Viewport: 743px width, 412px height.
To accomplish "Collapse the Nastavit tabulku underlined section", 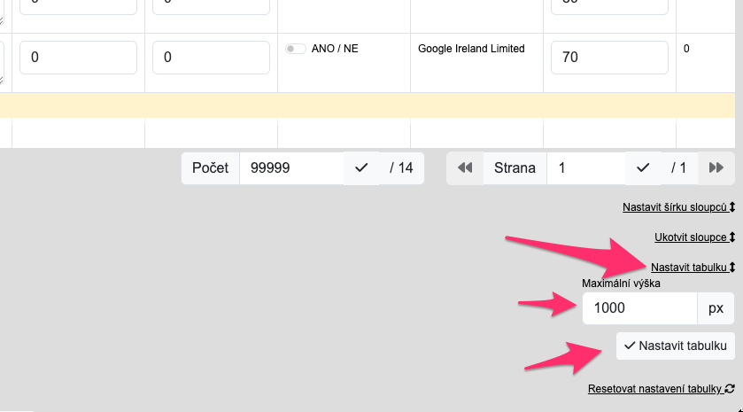I will [x=688, y=268].
